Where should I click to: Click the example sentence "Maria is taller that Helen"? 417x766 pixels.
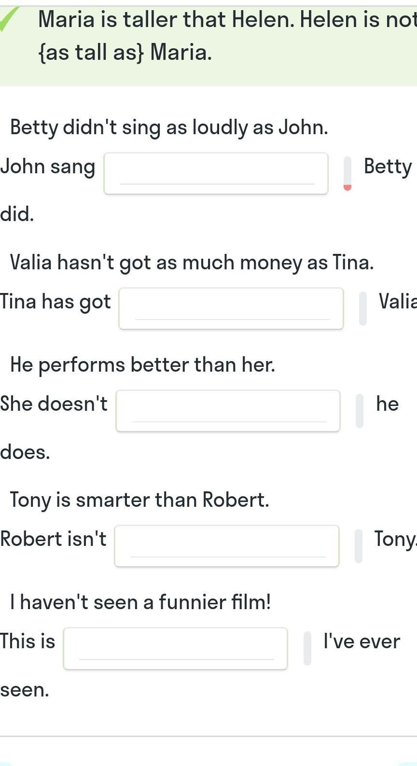click(x=166, y=20)
